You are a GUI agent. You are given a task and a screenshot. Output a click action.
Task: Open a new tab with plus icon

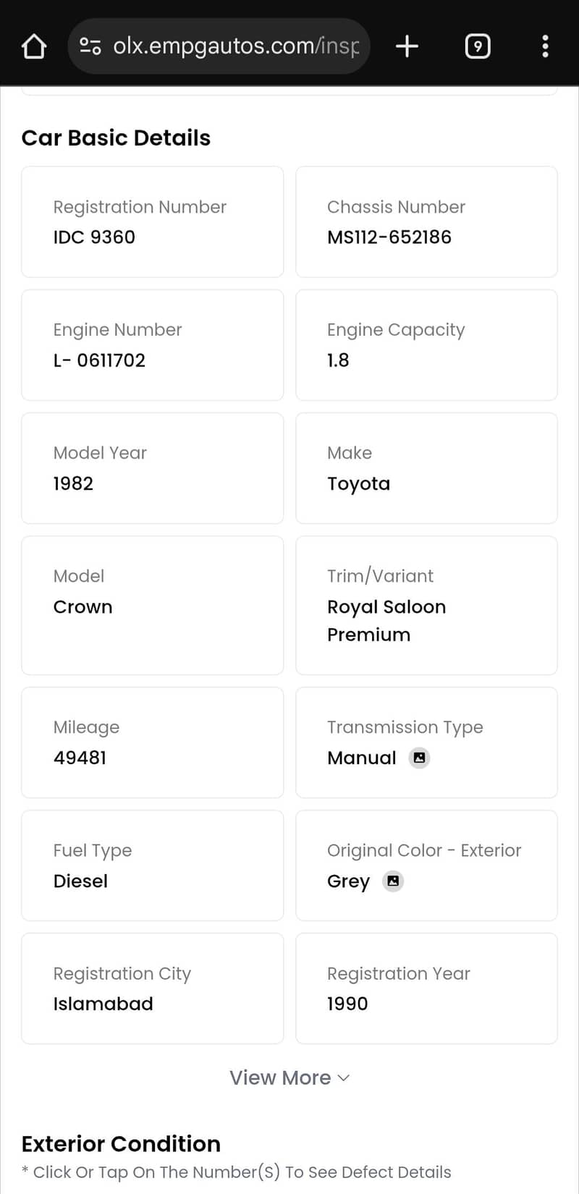(407, 46)
